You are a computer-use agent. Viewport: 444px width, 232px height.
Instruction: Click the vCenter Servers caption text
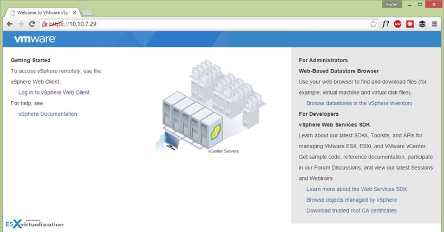[x=223, y=151]
